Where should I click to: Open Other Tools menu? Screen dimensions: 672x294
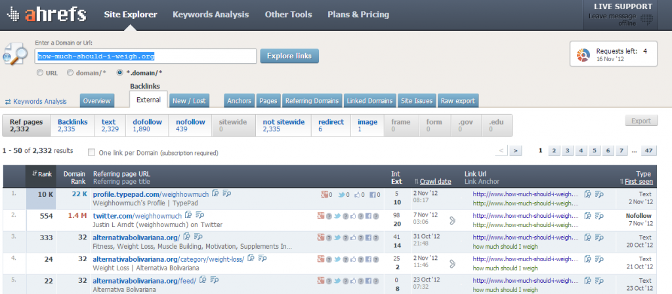[x=289, y=14]
